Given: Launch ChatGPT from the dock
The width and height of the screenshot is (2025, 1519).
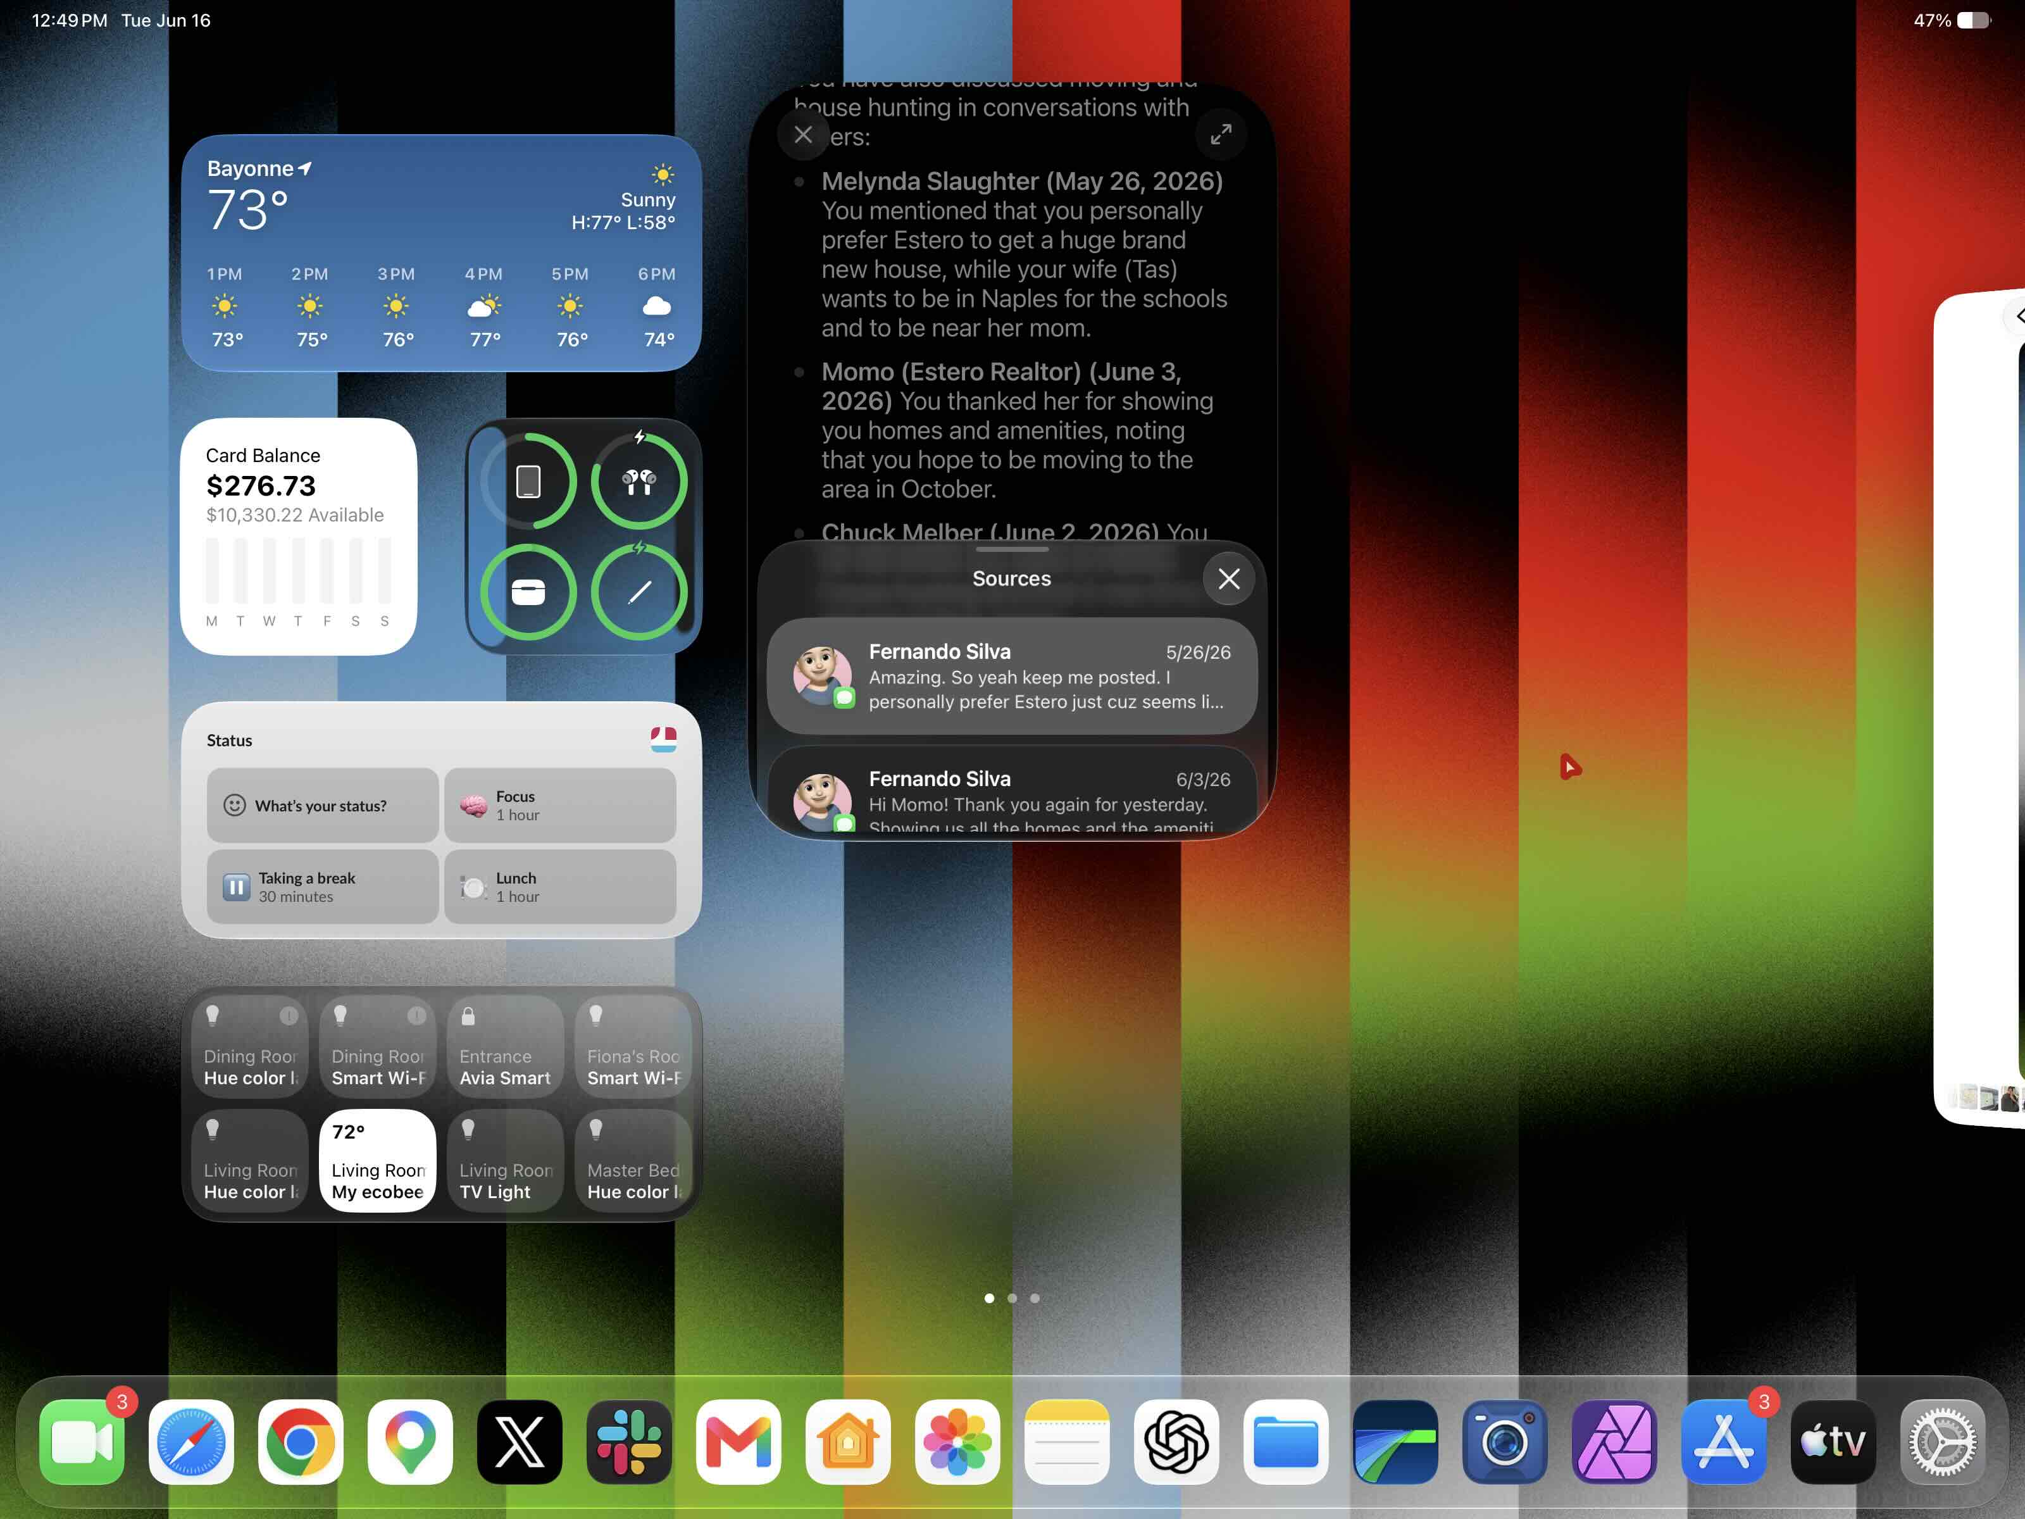Looking at the screenshot, I should point(1176,1441).
